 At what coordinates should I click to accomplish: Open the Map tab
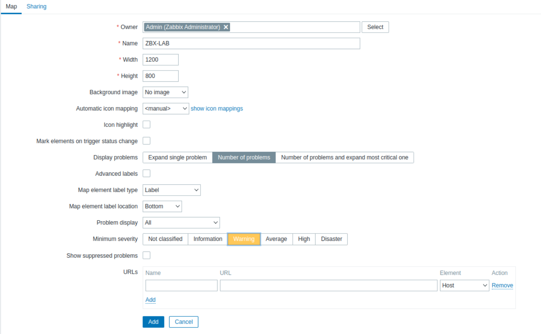point(11,7)
